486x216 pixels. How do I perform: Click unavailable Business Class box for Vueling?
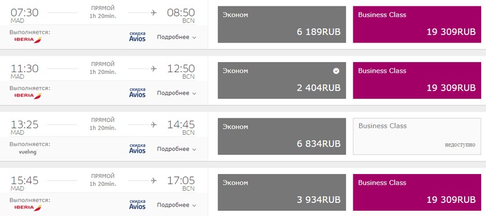pos(417,137)
